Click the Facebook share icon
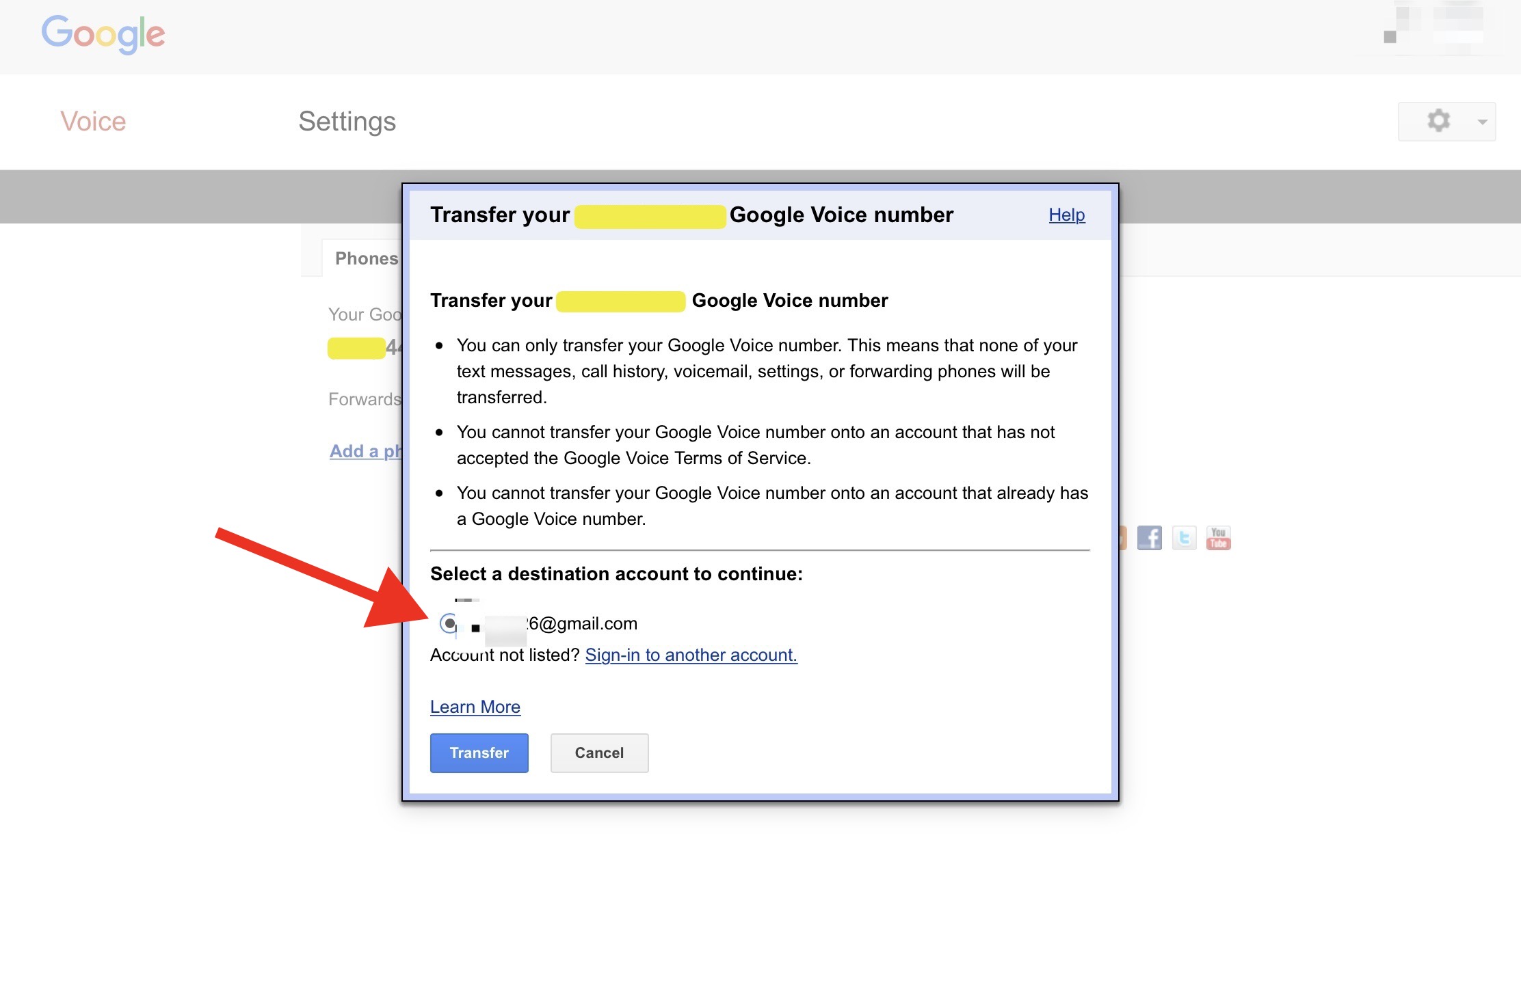The image size is (1521, 991). (1149, 538)
